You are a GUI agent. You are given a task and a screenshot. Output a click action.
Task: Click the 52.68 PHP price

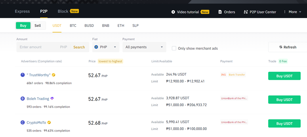(x=98, y=123)
